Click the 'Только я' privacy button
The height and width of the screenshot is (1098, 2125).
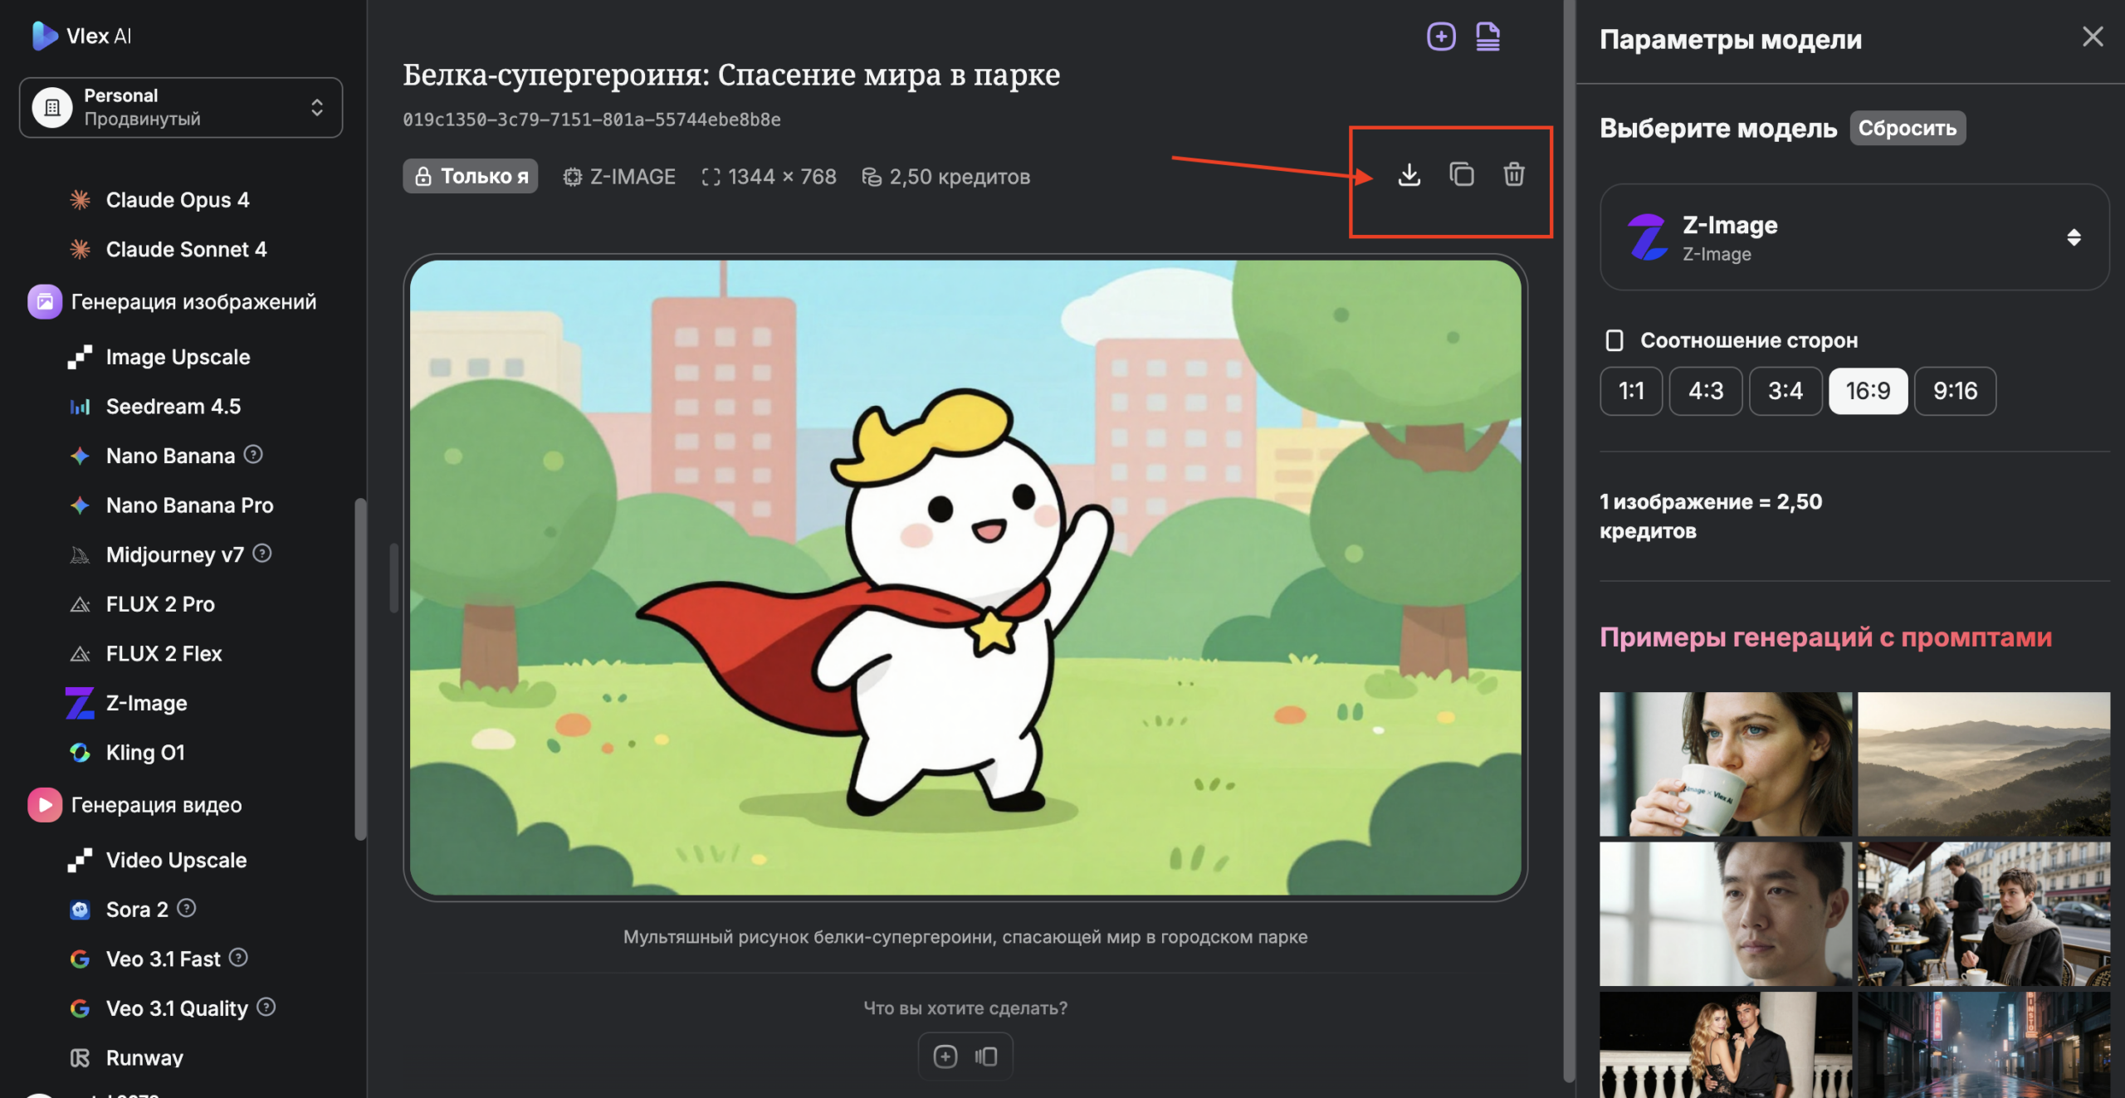pos(470,176)
